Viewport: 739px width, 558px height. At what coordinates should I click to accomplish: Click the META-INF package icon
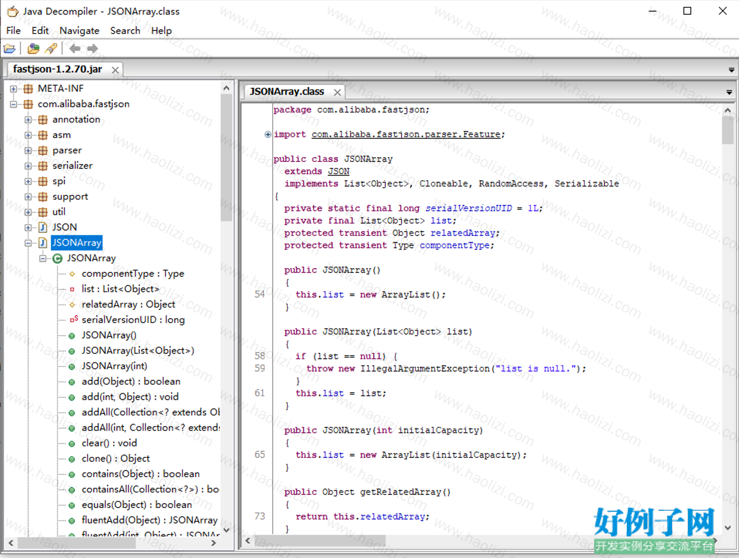click(x=28, y=89)
